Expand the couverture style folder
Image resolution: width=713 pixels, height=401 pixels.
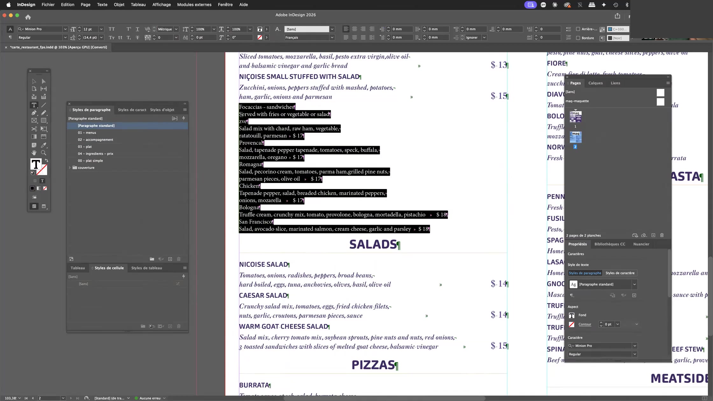(x=70, y=168)
